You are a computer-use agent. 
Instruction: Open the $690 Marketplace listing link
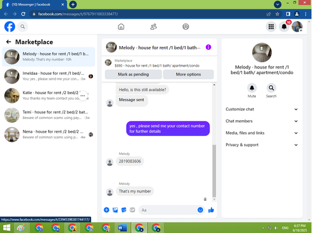coord(157,65)
